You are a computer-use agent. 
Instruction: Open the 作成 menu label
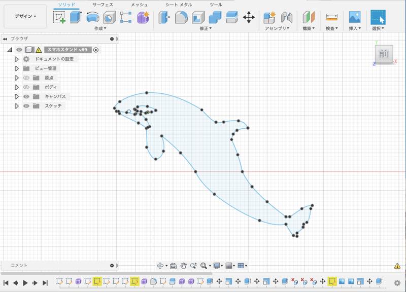100,28
